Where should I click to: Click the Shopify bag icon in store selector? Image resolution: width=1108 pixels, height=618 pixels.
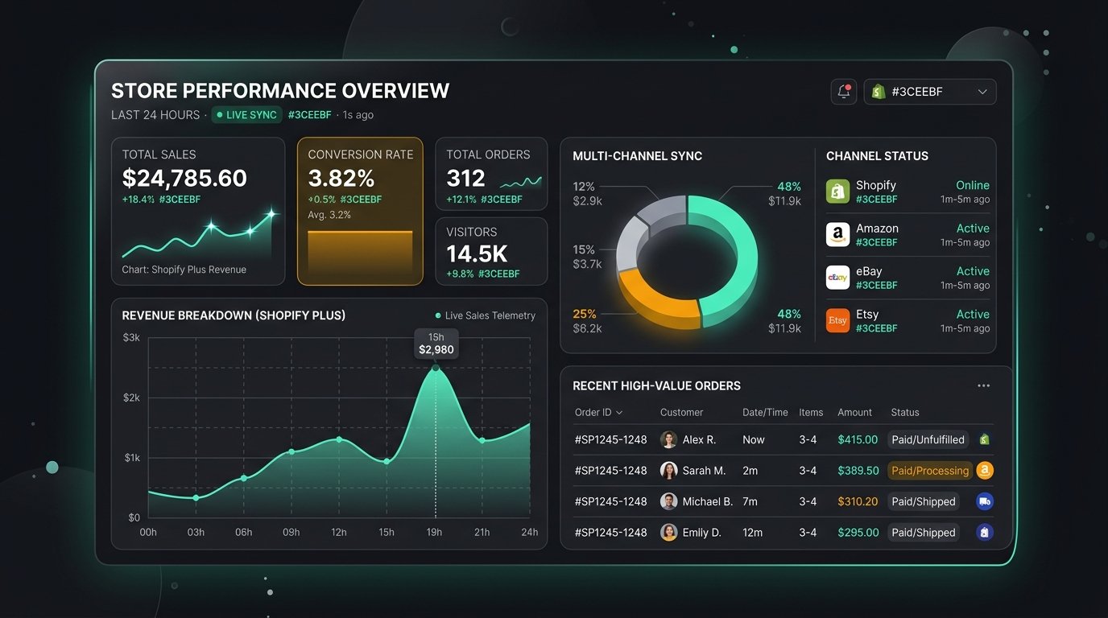[879, 92]
